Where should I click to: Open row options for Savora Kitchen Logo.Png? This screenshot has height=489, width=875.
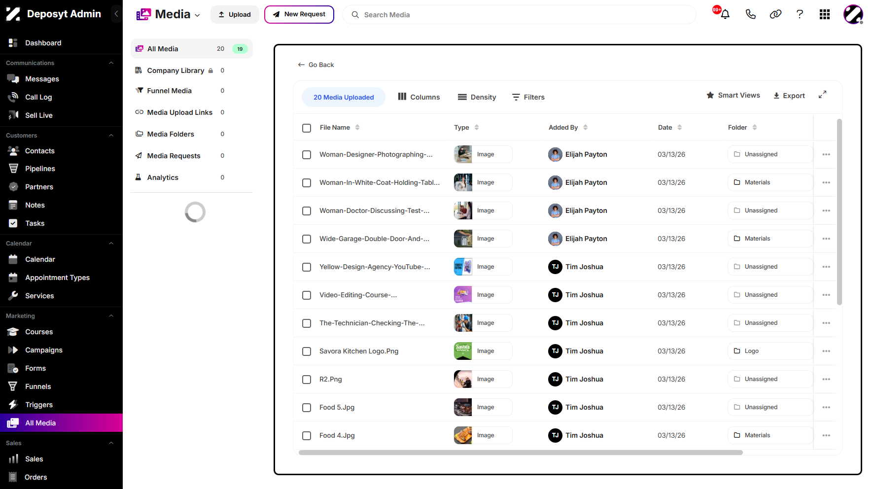pyautogui.click(x=826, y=351)
